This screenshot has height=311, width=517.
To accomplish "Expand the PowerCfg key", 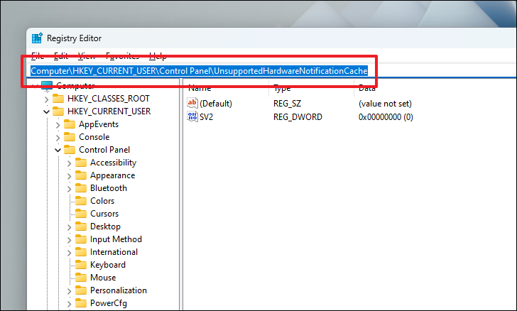I will point(69,304).
